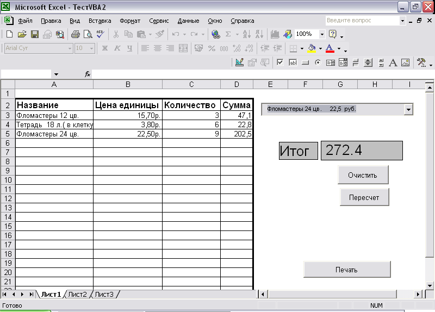435x312 pixels.
Task: Switch to the Лист3 sheet tab
Action: 104,294
